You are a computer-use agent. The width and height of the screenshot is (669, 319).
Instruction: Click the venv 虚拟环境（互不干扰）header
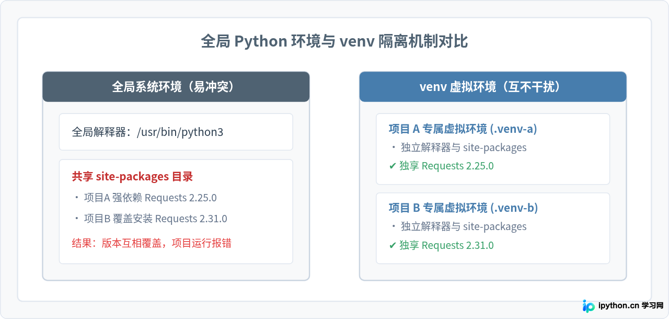(x=493, y=87)
